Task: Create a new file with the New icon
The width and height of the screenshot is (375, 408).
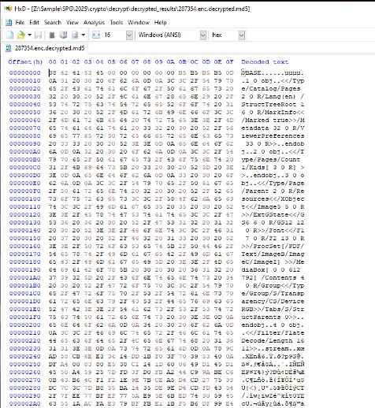Action: [10, 35]
